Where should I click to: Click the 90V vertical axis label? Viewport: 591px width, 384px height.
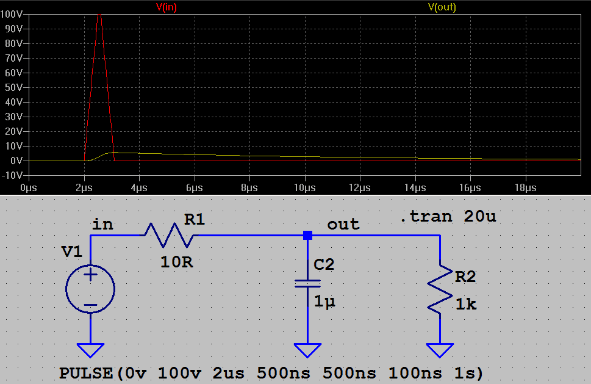14,29
